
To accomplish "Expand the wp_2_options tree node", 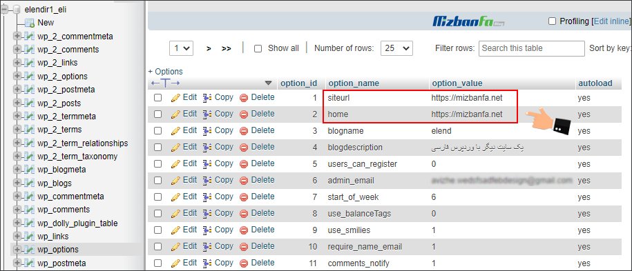I will 17,77.
